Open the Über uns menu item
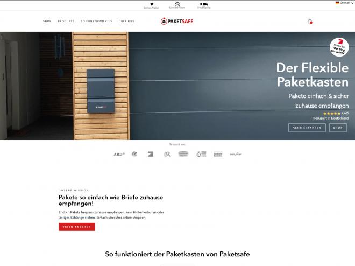 pos(126,21)
